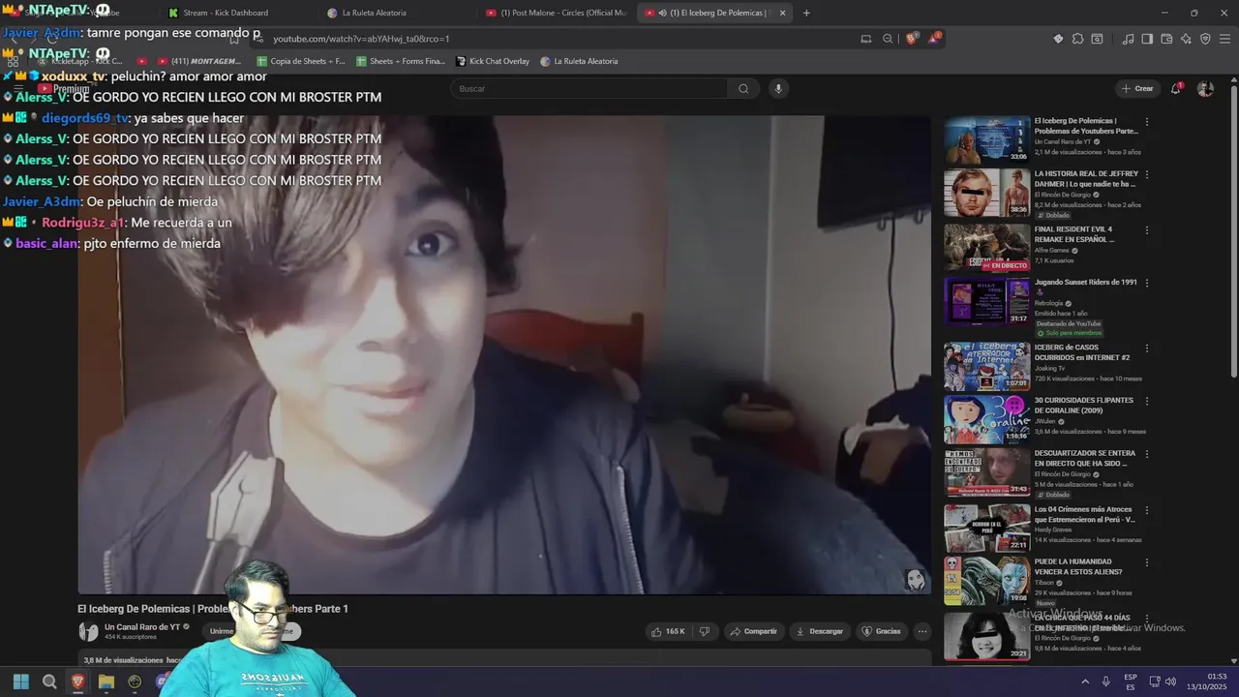Open YouTube notifications bell
Screen dimensions: 1239x697
point(1176,88)
